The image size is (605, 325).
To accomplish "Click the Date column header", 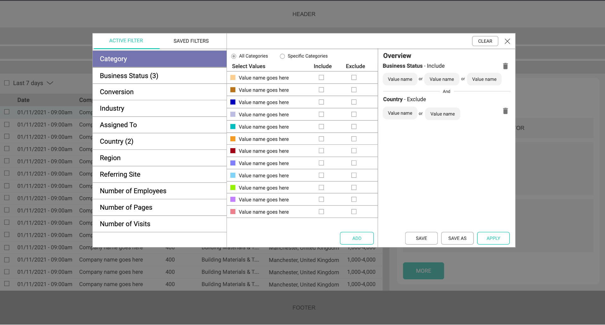I will click(x=23, y=100).
